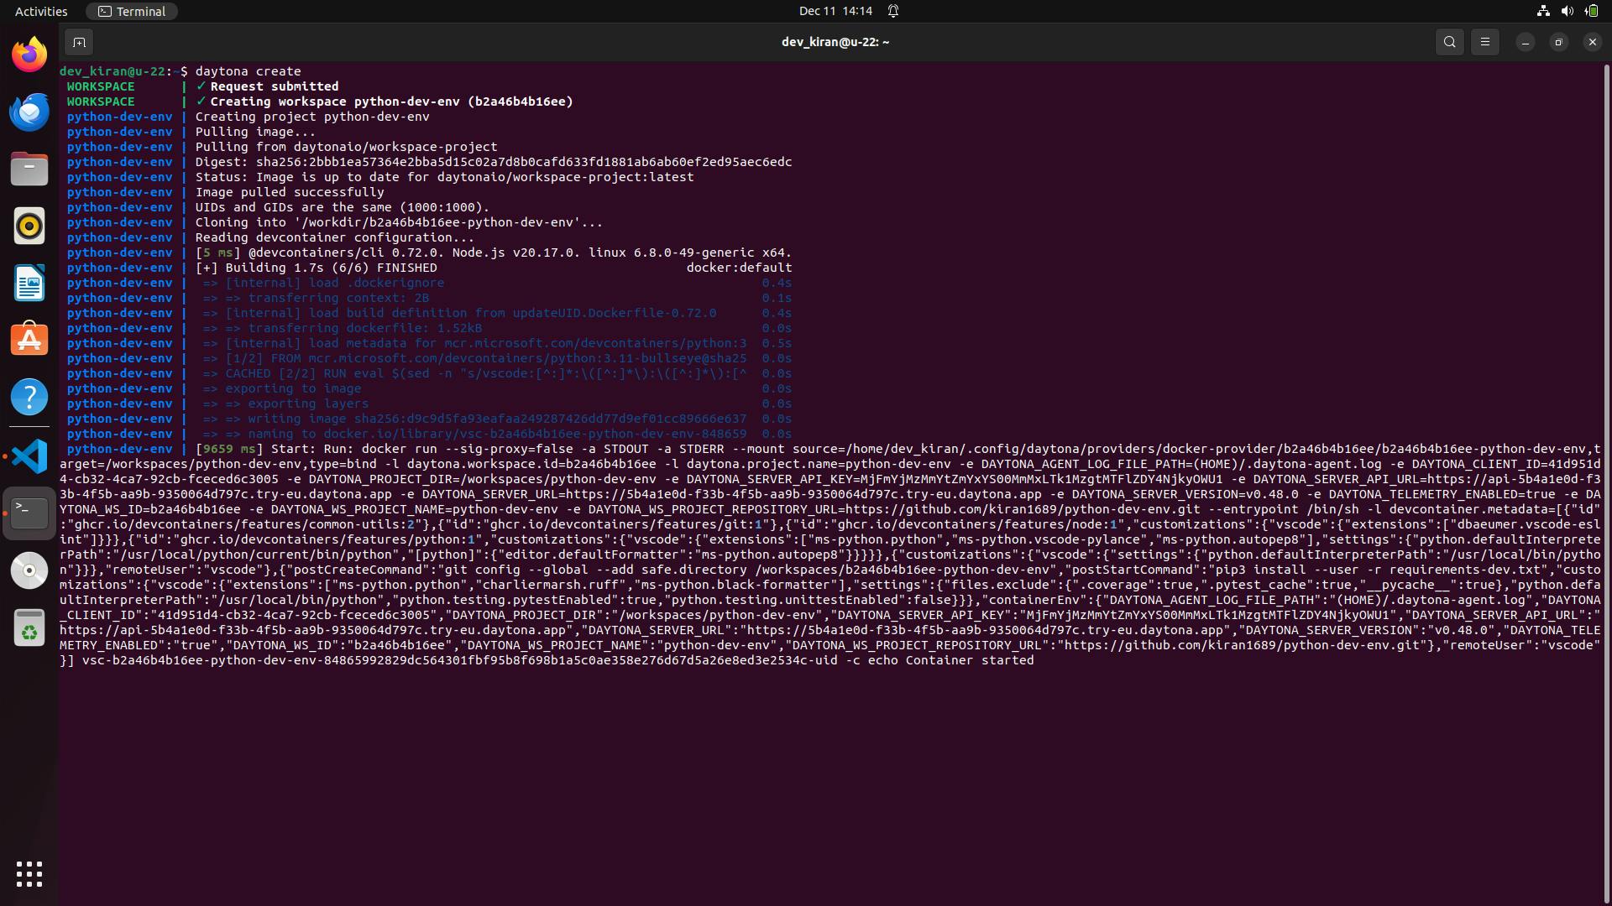Open the disc drive icon in the dock
Viewport: 1612px width, 906px height.
point(29,570)
